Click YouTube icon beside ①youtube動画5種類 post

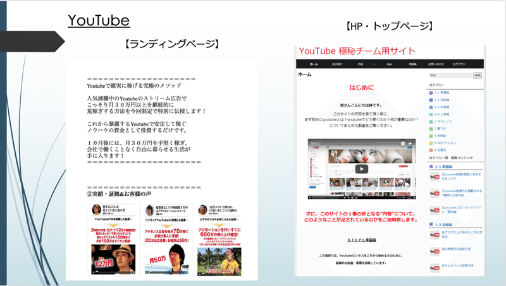tap(435, 177)
